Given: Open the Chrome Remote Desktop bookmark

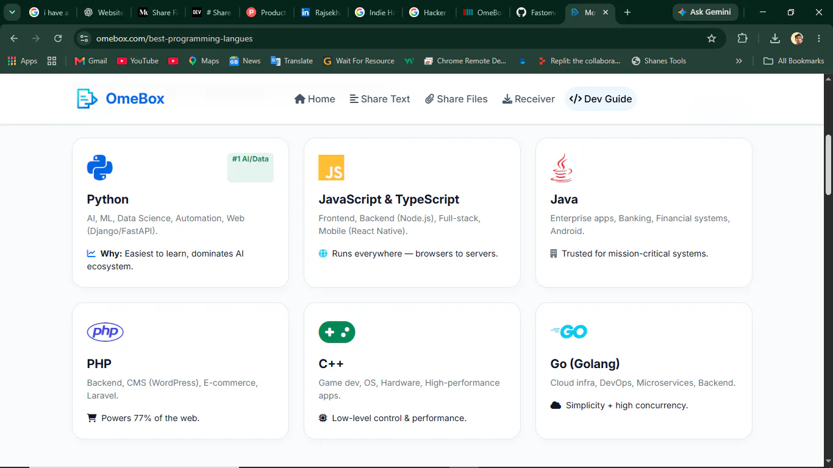Looking at the screenshot, I should (465, 61).
